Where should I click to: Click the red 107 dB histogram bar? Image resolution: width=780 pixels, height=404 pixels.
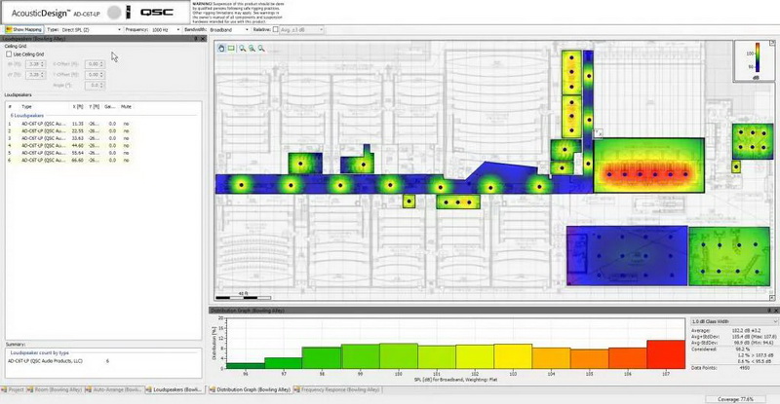pyautogui.click(x=666, y=354)
